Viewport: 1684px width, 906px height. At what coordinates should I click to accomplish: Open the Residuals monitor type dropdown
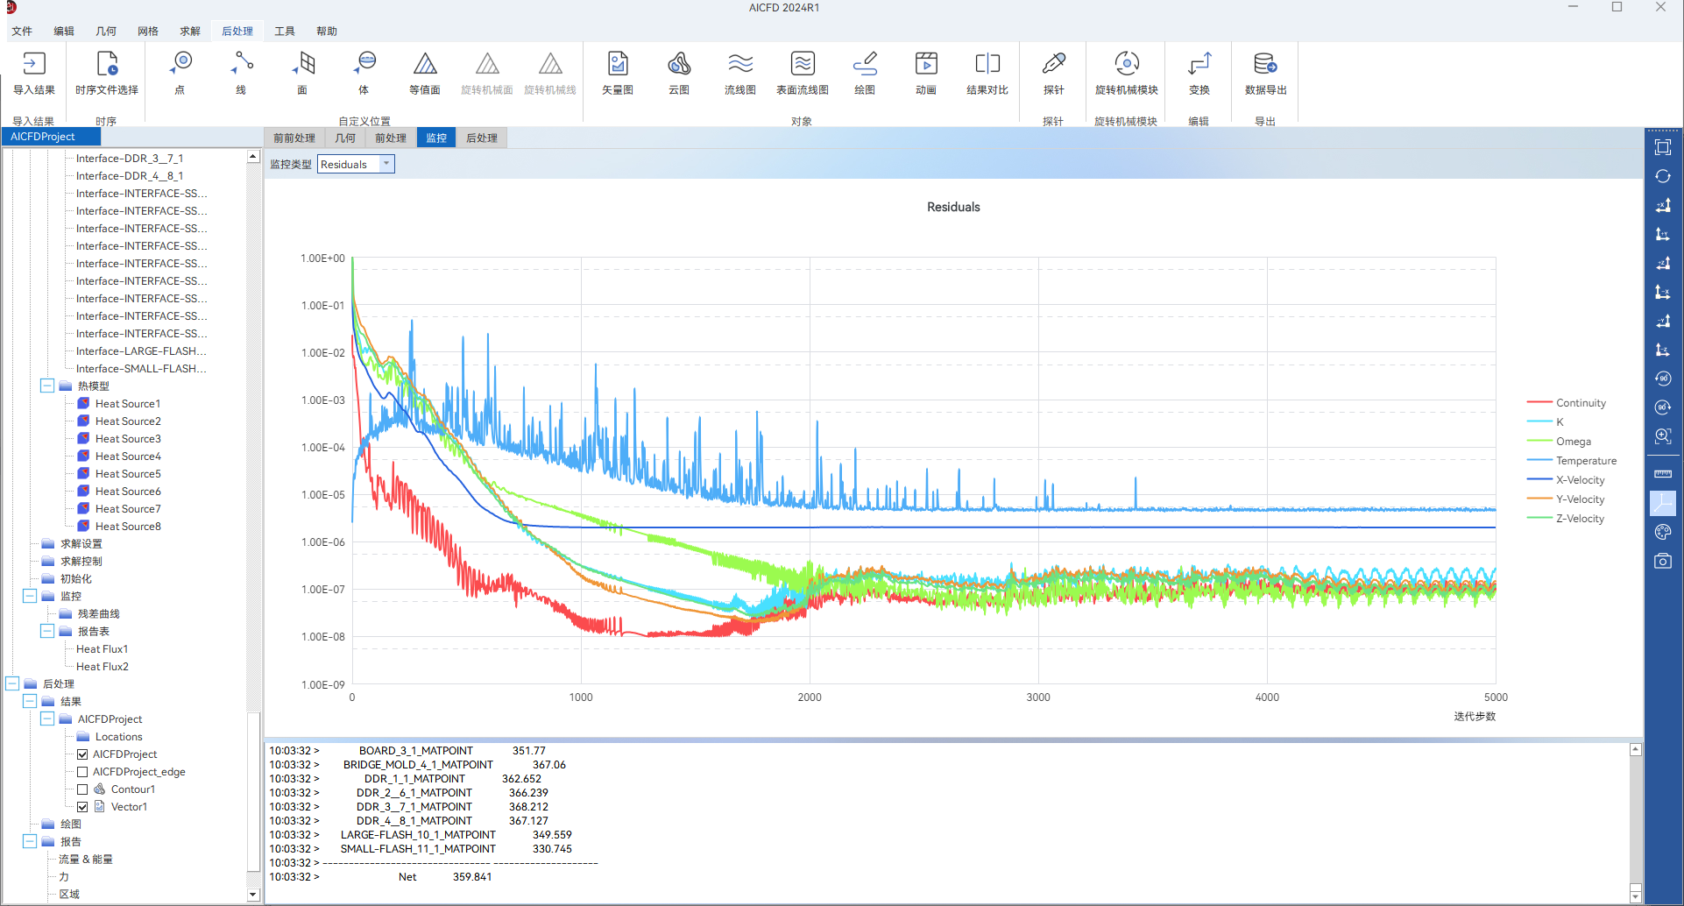tap(356, 164)
